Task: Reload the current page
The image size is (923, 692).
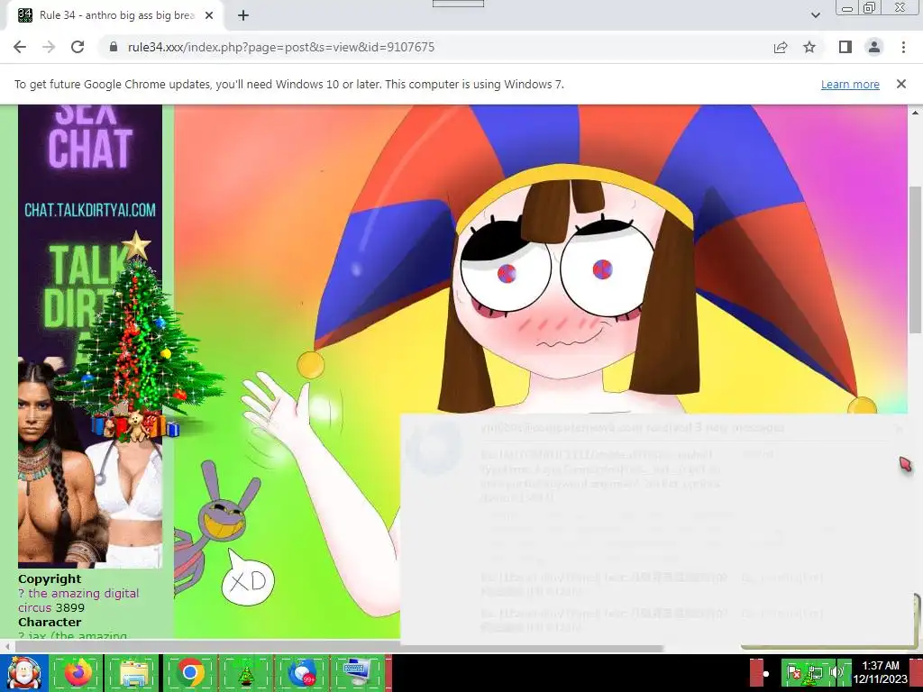Action: click(78, 47)
